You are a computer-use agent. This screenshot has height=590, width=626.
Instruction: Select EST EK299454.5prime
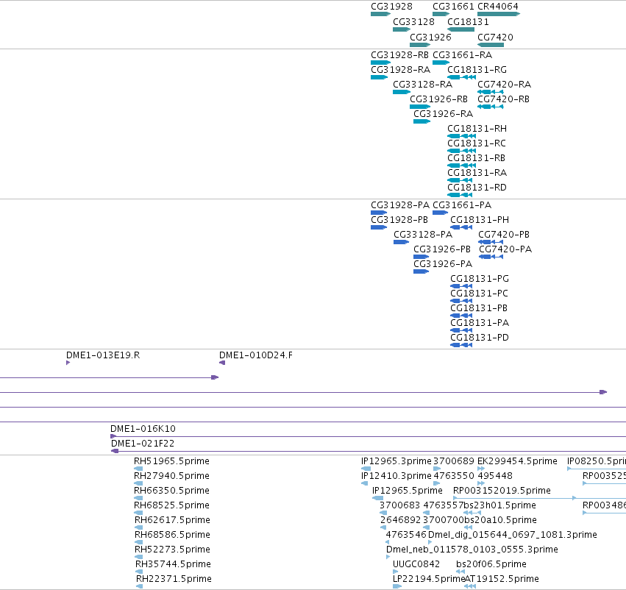coord(481,469)
